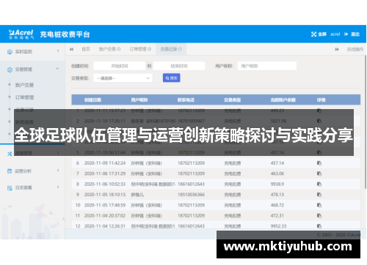Click phone number 18616012643 in row 8
367x265 pixels.
pyautogui.click(x=191, y=184)
